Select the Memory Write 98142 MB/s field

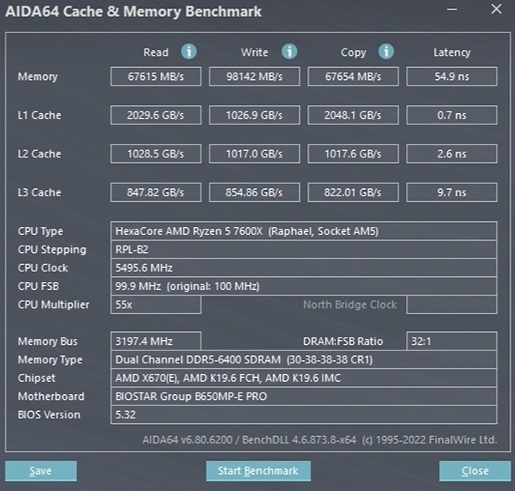pos(254,77)
